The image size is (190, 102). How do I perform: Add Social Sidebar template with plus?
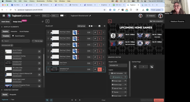click(39, 51)
